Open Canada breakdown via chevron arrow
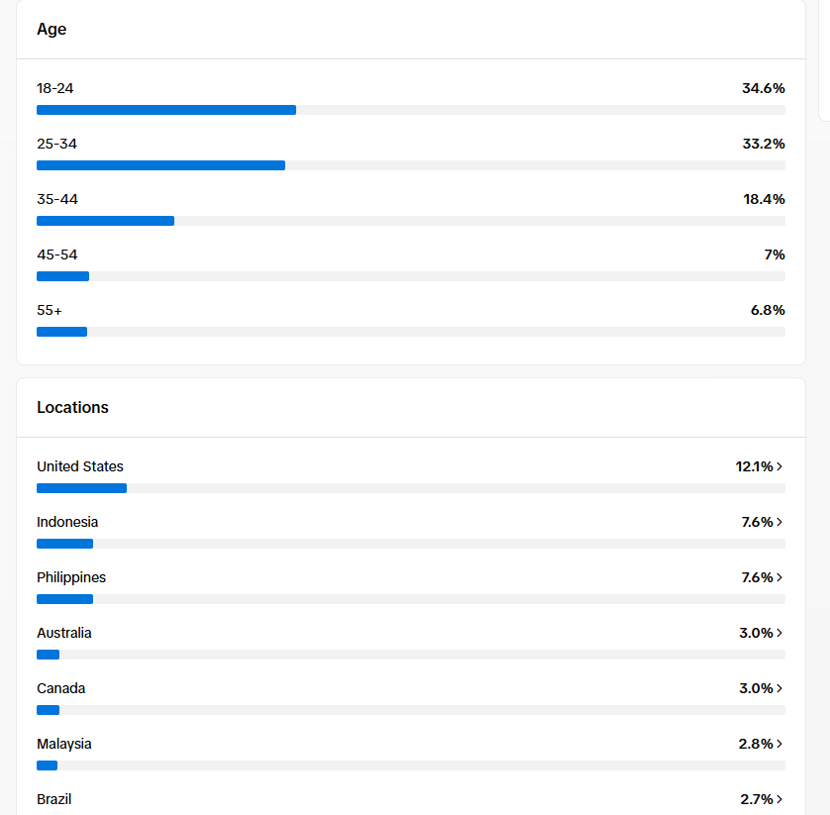The image size is (830, 815). [779, 688]
